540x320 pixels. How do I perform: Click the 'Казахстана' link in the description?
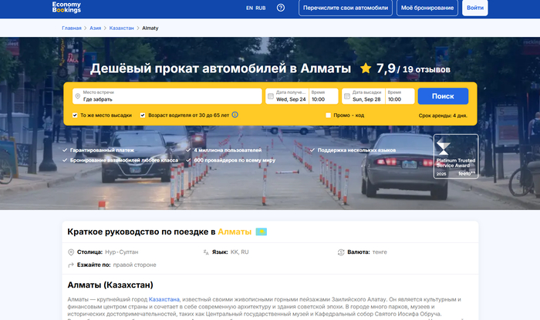tap(164, 299)
